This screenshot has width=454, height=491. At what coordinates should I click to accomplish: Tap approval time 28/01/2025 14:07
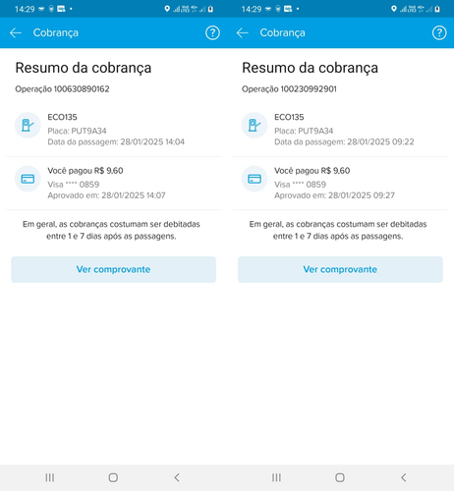(134, 195)
